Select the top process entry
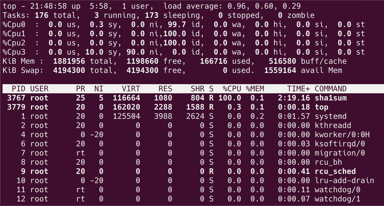The width and height of the screenshot is (384, 206). pos(187,107)
